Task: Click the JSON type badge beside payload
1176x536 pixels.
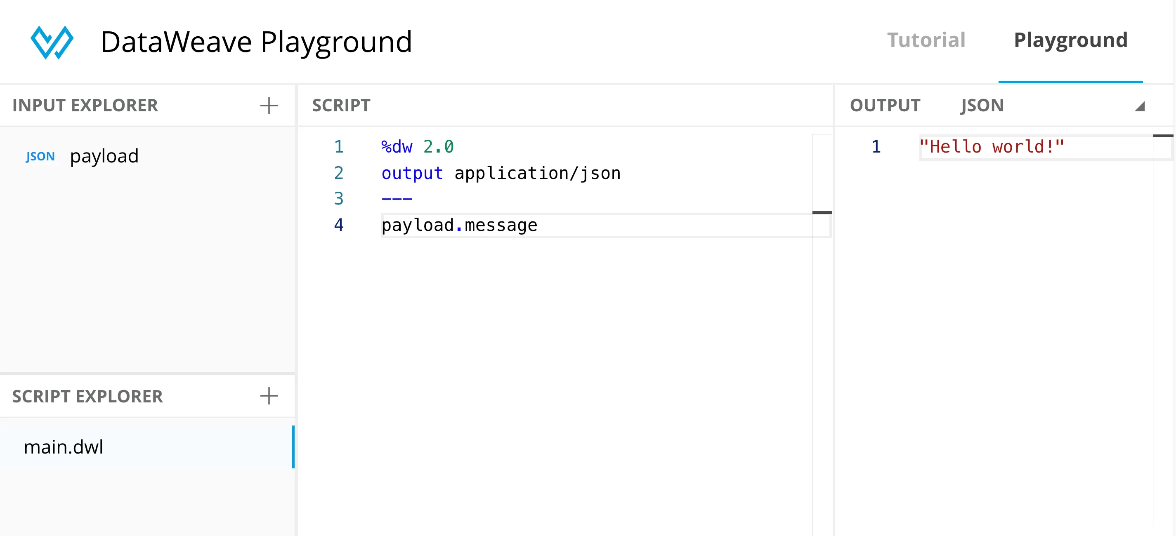Action: pos(40,156)
